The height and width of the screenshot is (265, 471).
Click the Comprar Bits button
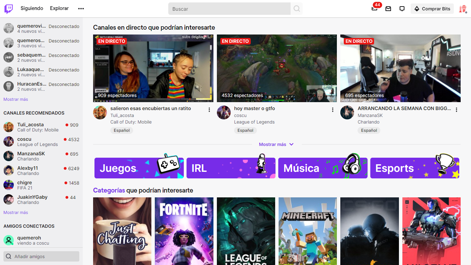(432, 8)
